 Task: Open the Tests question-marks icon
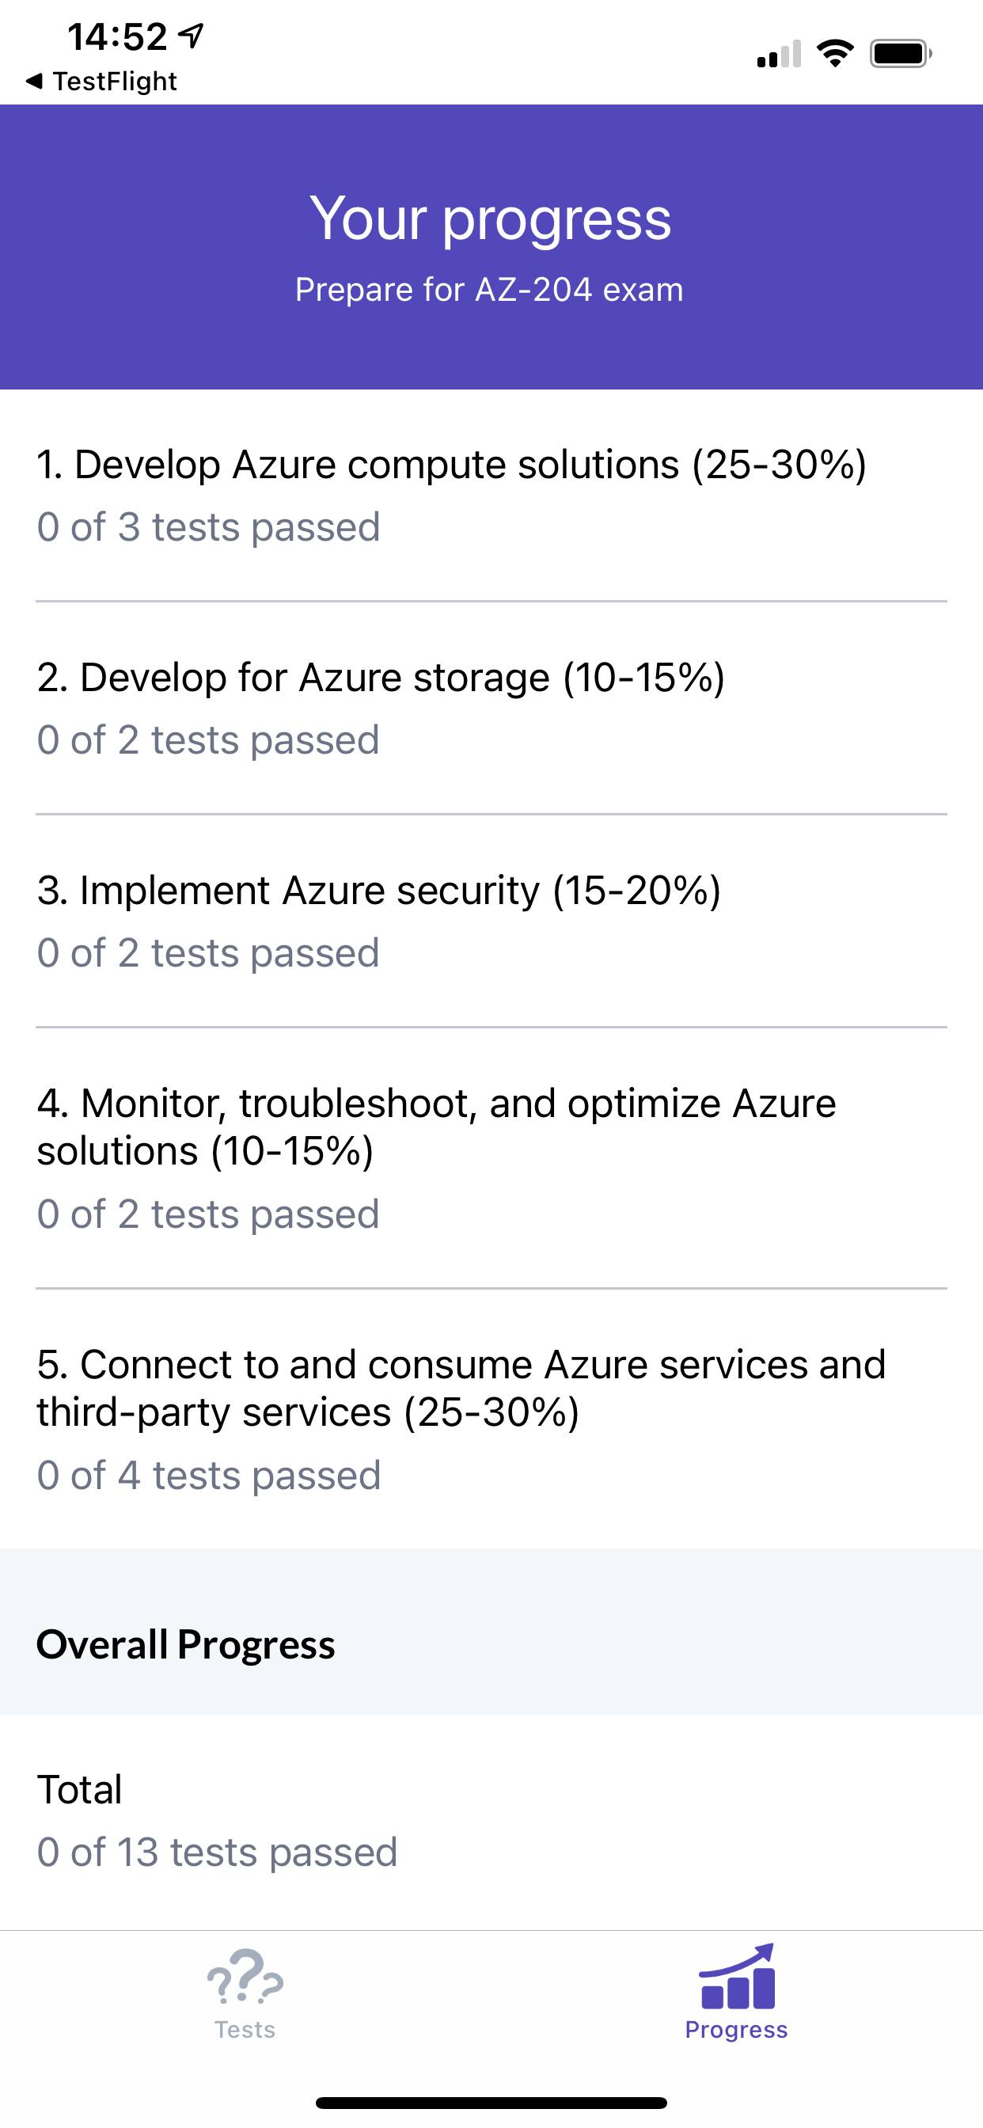tap(245, 1976)
